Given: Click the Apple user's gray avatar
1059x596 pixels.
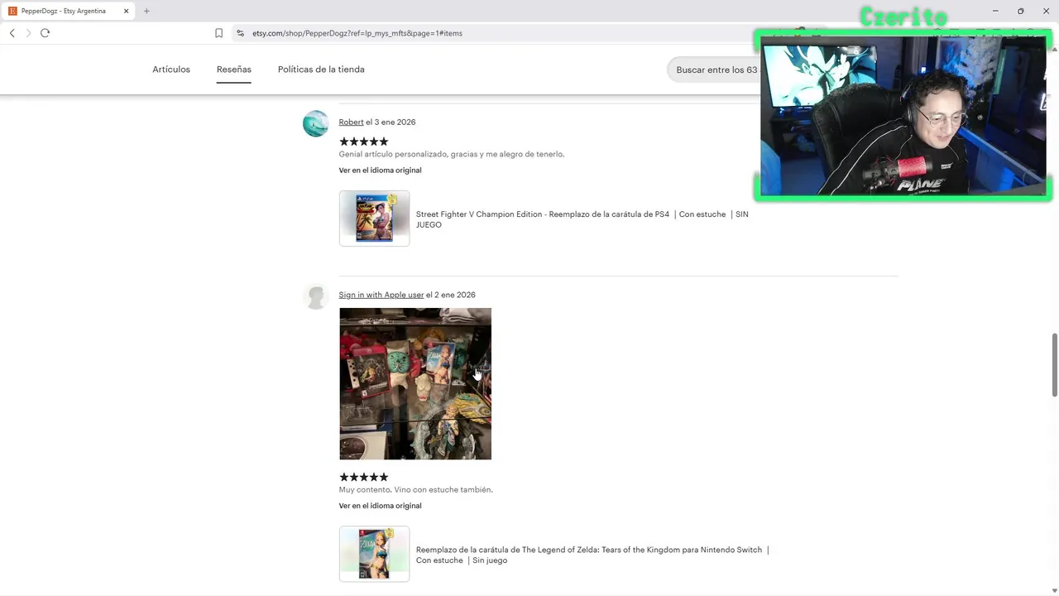Looking at the screenshot, I should coord(315,296).
